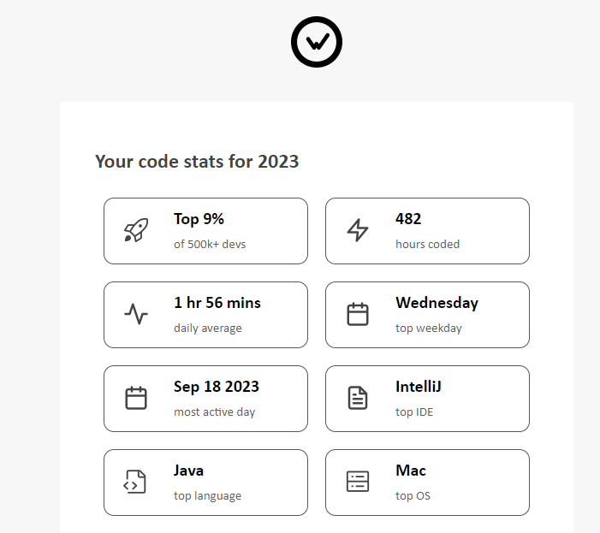Image resolution: width=600 pixels, height=533 pixels.
Task: Click the 'of 500k+ devs' label
Action: click(x=210, y=244)
